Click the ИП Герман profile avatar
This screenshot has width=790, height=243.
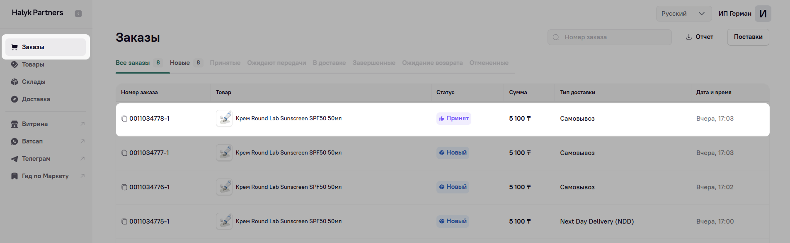[x=763, y=14]
